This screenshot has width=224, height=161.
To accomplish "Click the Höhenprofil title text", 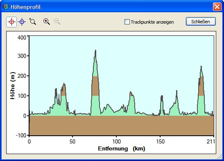I will coord(25,7).
